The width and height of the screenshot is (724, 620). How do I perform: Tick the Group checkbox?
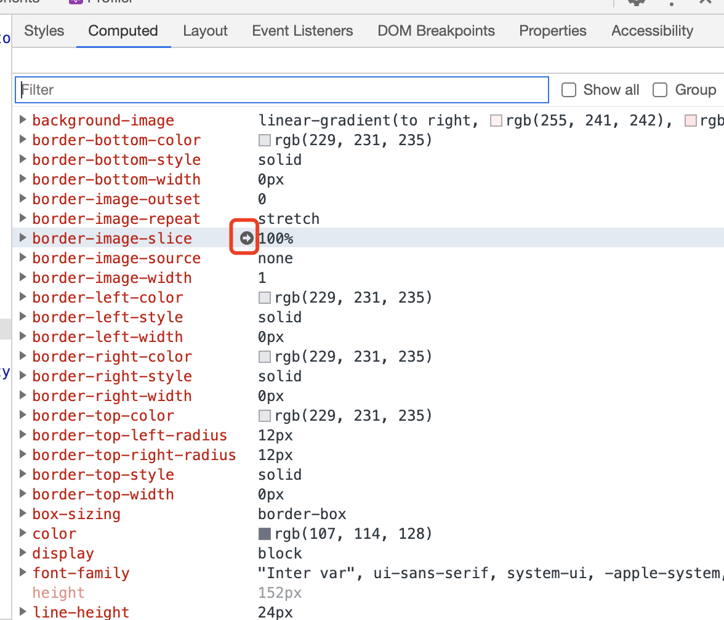(x=660, y=90)
